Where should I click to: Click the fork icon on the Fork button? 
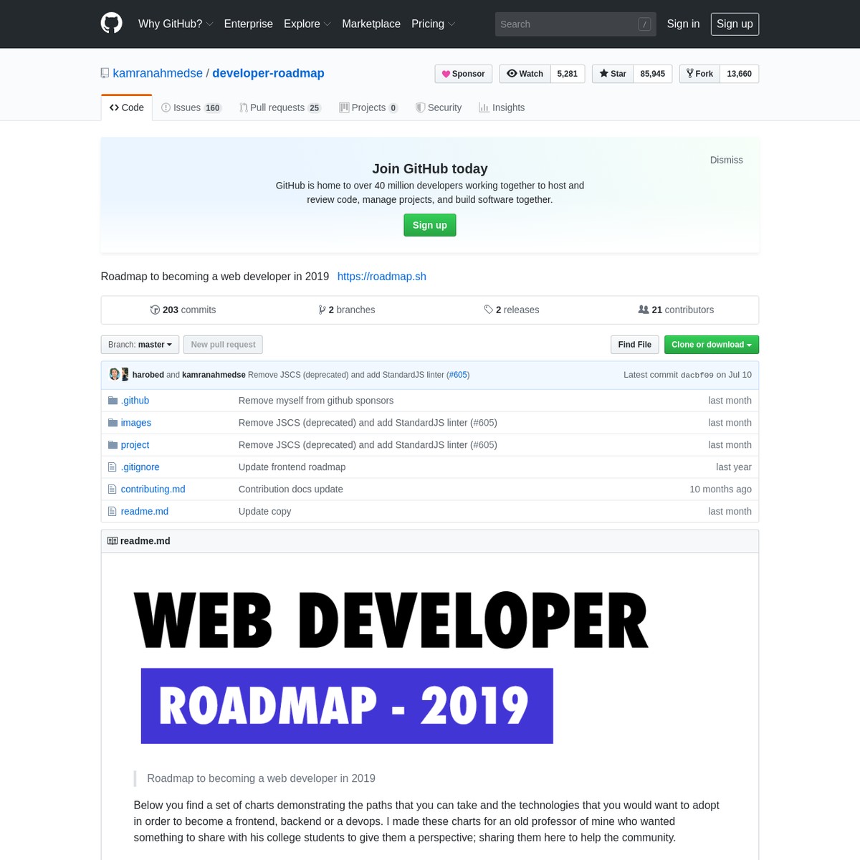689,73
